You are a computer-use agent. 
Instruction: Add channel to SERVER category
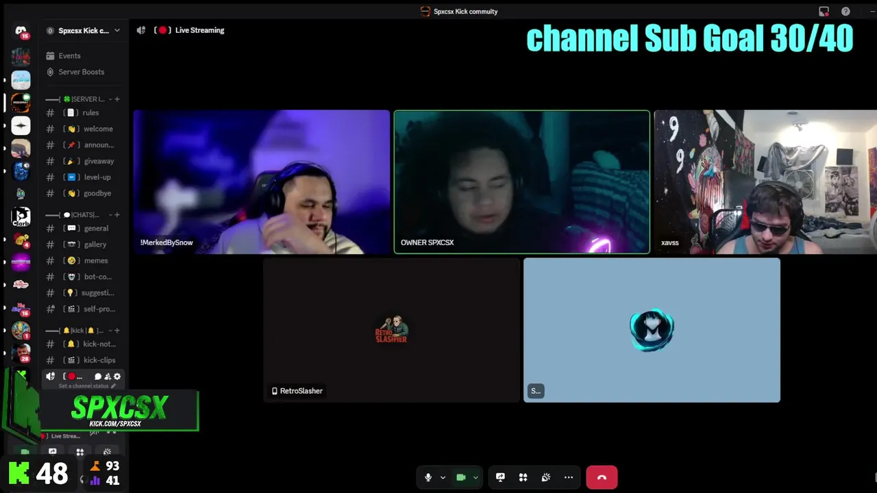[117, 99]
